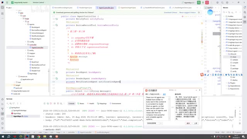
Task: Open Chrome from the Windows taskbar
Action: 39,137
